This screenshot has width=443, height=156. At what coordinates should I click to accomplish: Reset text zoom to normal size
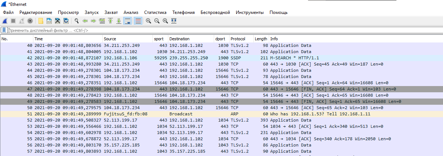[165, 21]
